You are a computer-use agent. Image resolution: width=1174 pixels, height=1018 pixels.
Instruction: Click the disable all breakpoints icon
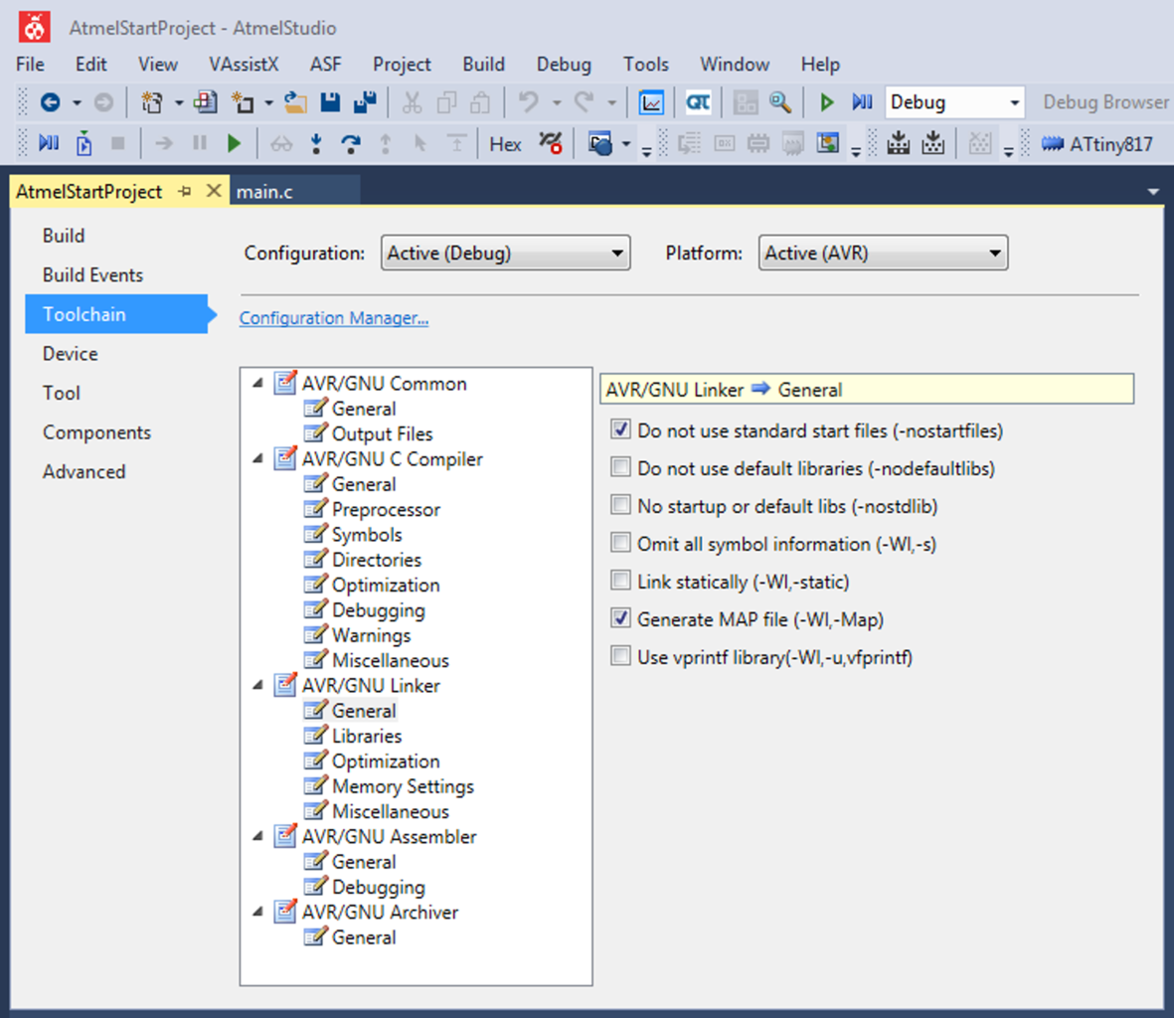[551, 143]
